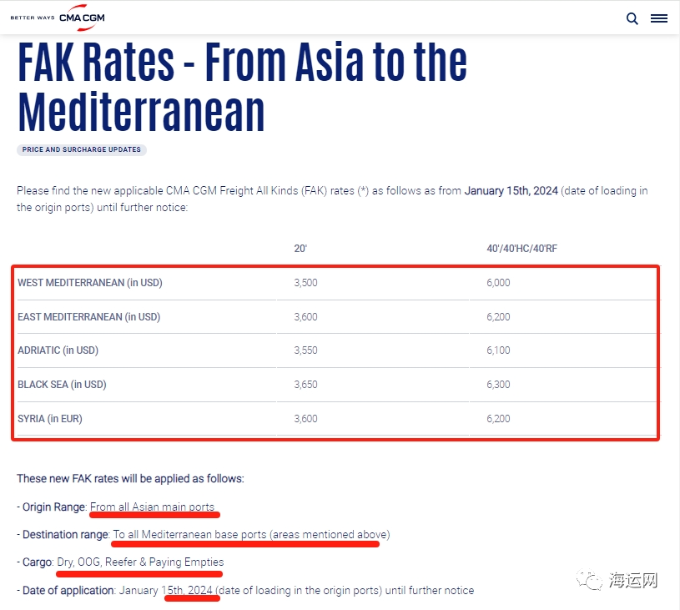
Task: Click the January 15th, 2024 bold date
Action: click(x=511, y=191)
